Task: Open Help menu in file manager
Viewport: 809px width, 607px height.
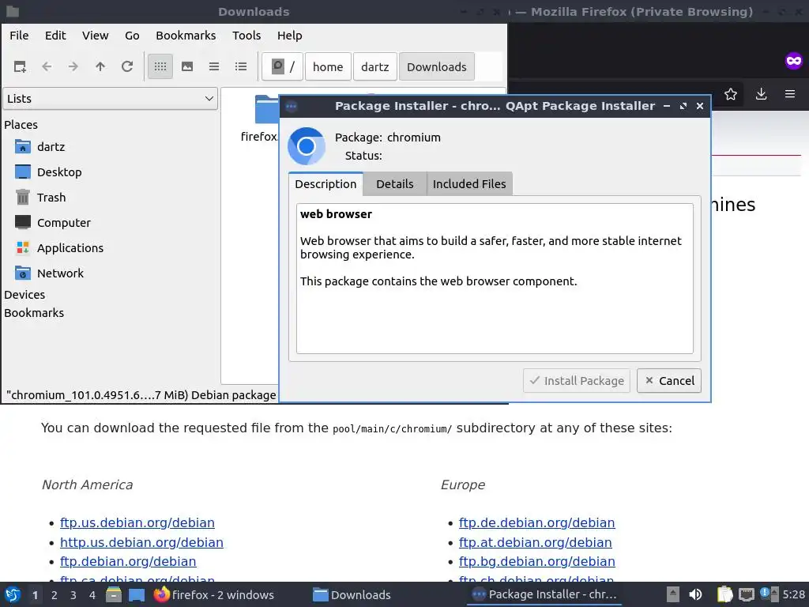Action: coord(289,36)
